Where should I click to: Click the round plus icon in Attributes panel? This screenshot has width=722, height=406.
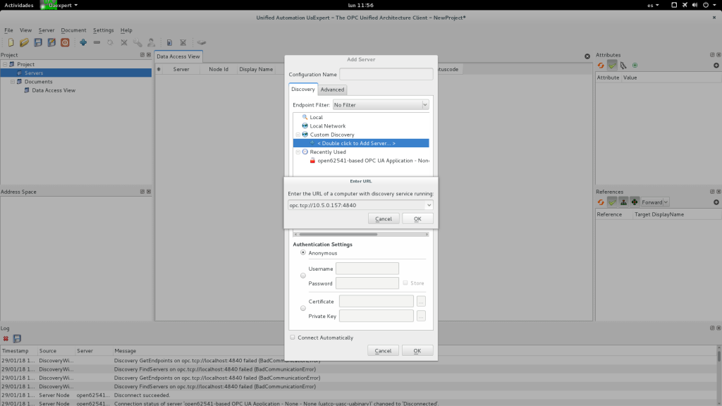pos(716,66)
